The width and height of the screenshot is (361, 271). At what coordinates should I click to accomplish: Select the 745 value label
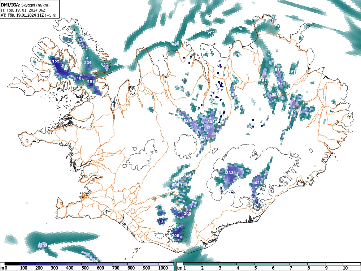tap(188, 176)
